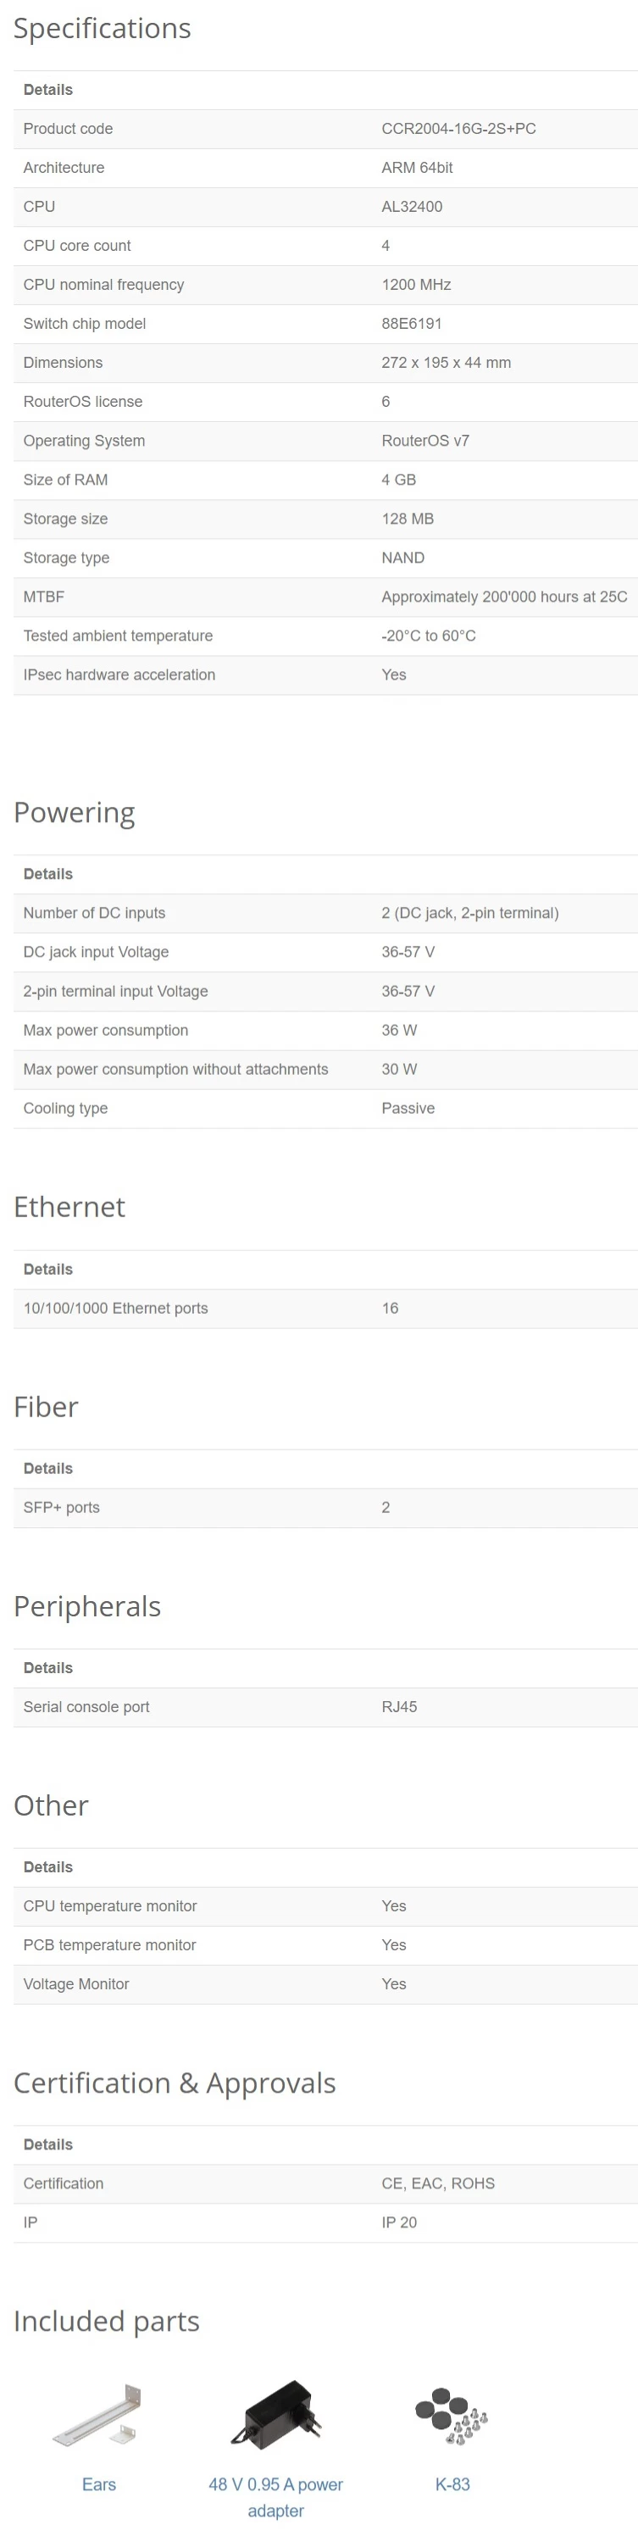Screen dimensions: 638x2536
Task: Click the Included parts heading
Action: [107, 2321]
